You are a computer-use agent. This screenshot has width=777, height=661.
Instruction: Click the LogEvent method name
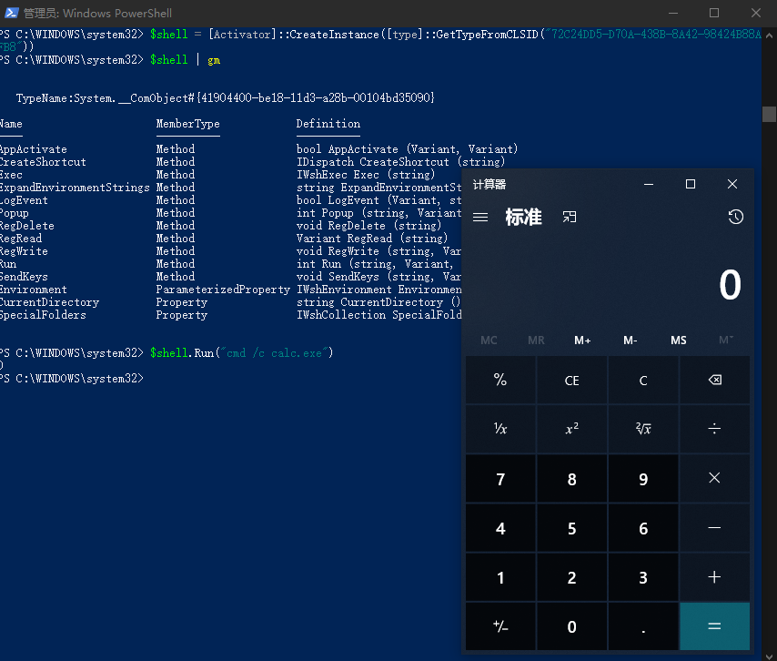pos(24,200)
